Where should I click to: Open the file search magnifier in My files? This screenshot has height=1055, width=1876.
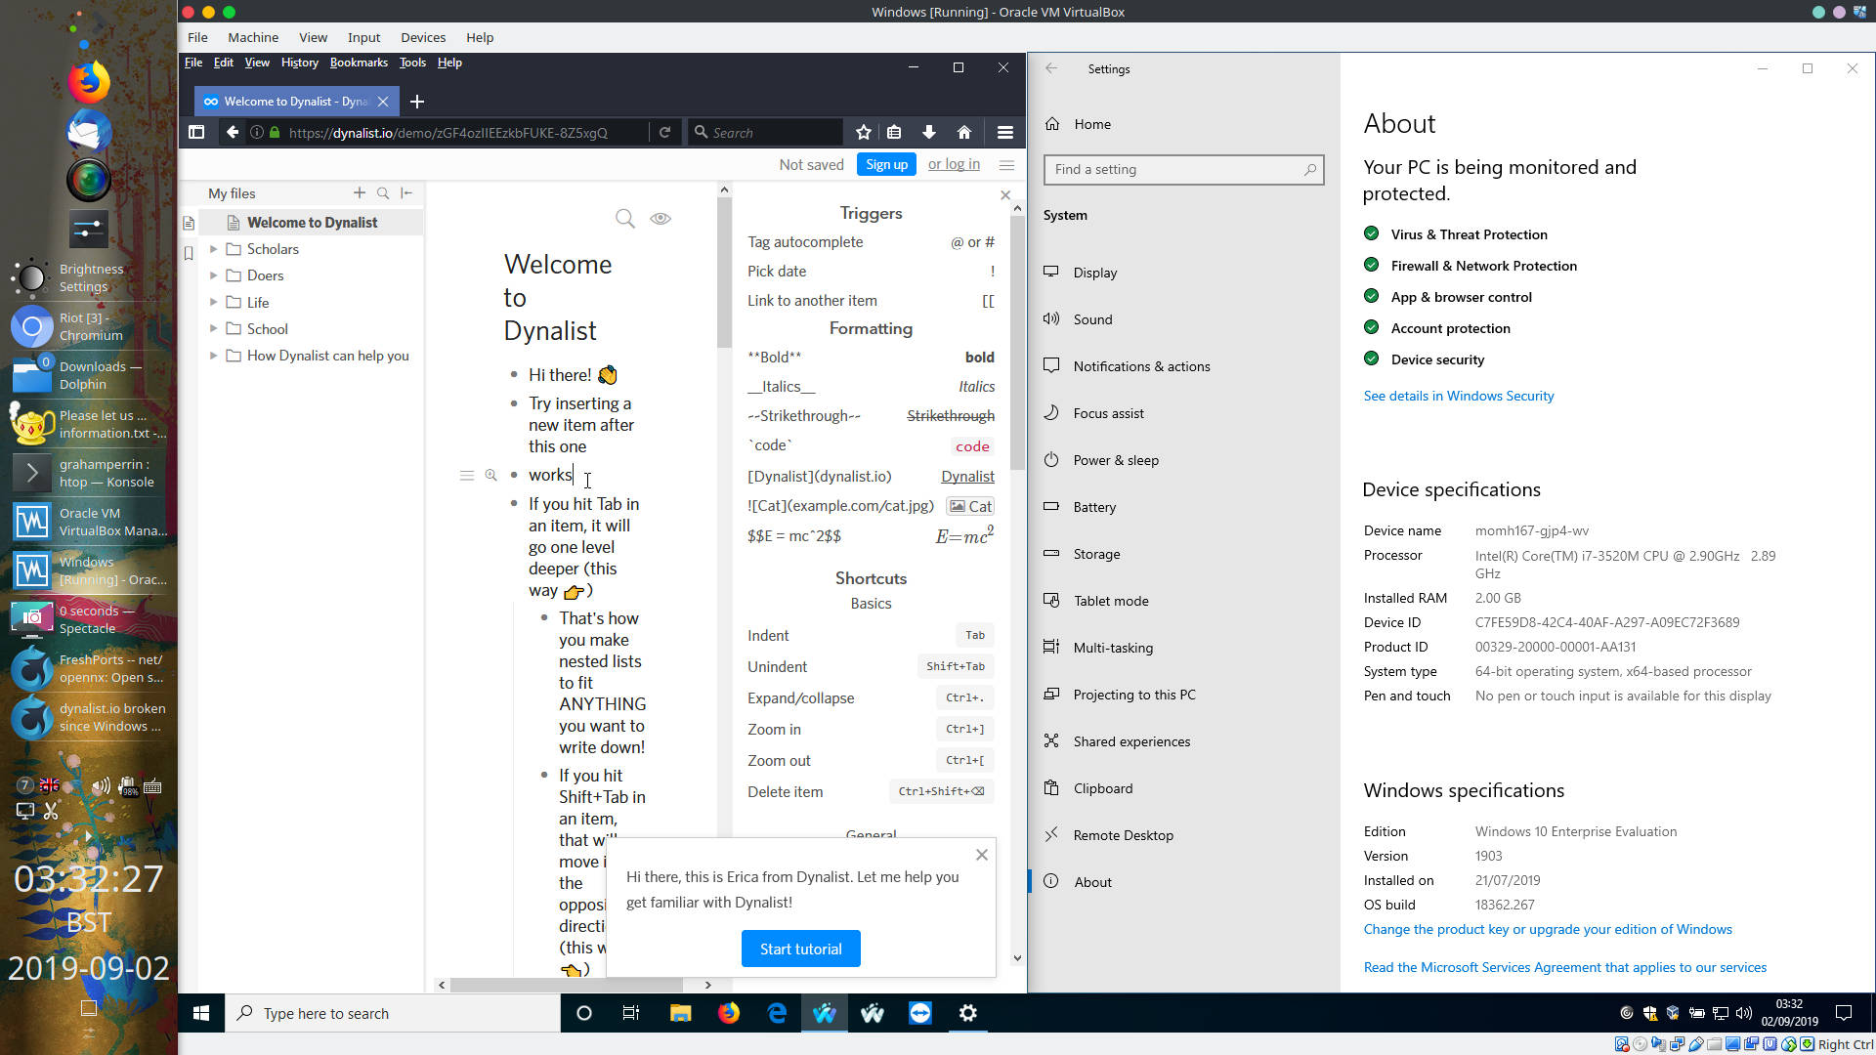tap(383, 192)
